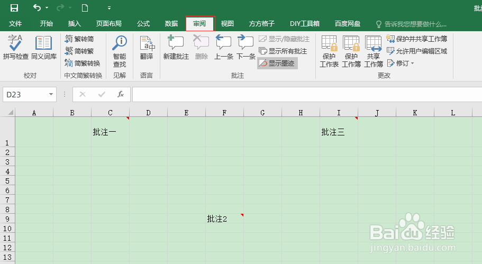Run 拼写检查 spell check

pos(15,47)
